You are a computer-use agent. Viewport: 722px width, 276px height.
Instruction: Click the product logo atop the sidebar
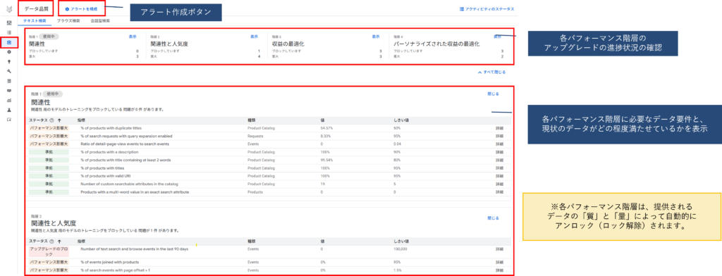[x=9, y=8]
